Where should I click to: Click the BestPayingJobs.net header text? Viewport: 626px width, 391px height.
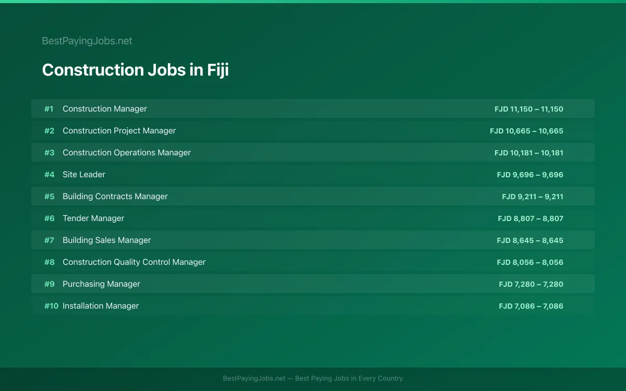click(87, 41)
